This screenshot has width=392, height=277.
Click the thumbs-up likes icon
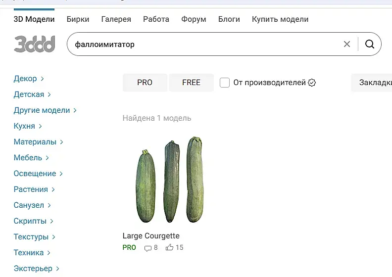point(170,247)
